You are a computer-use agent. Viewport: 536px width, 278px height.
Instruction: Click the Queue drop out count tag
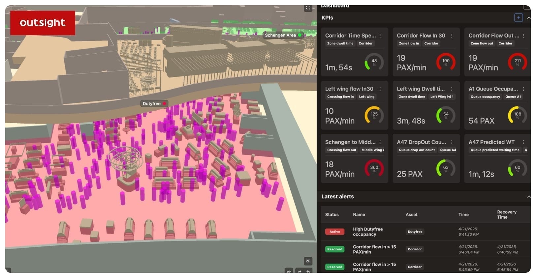417,150
